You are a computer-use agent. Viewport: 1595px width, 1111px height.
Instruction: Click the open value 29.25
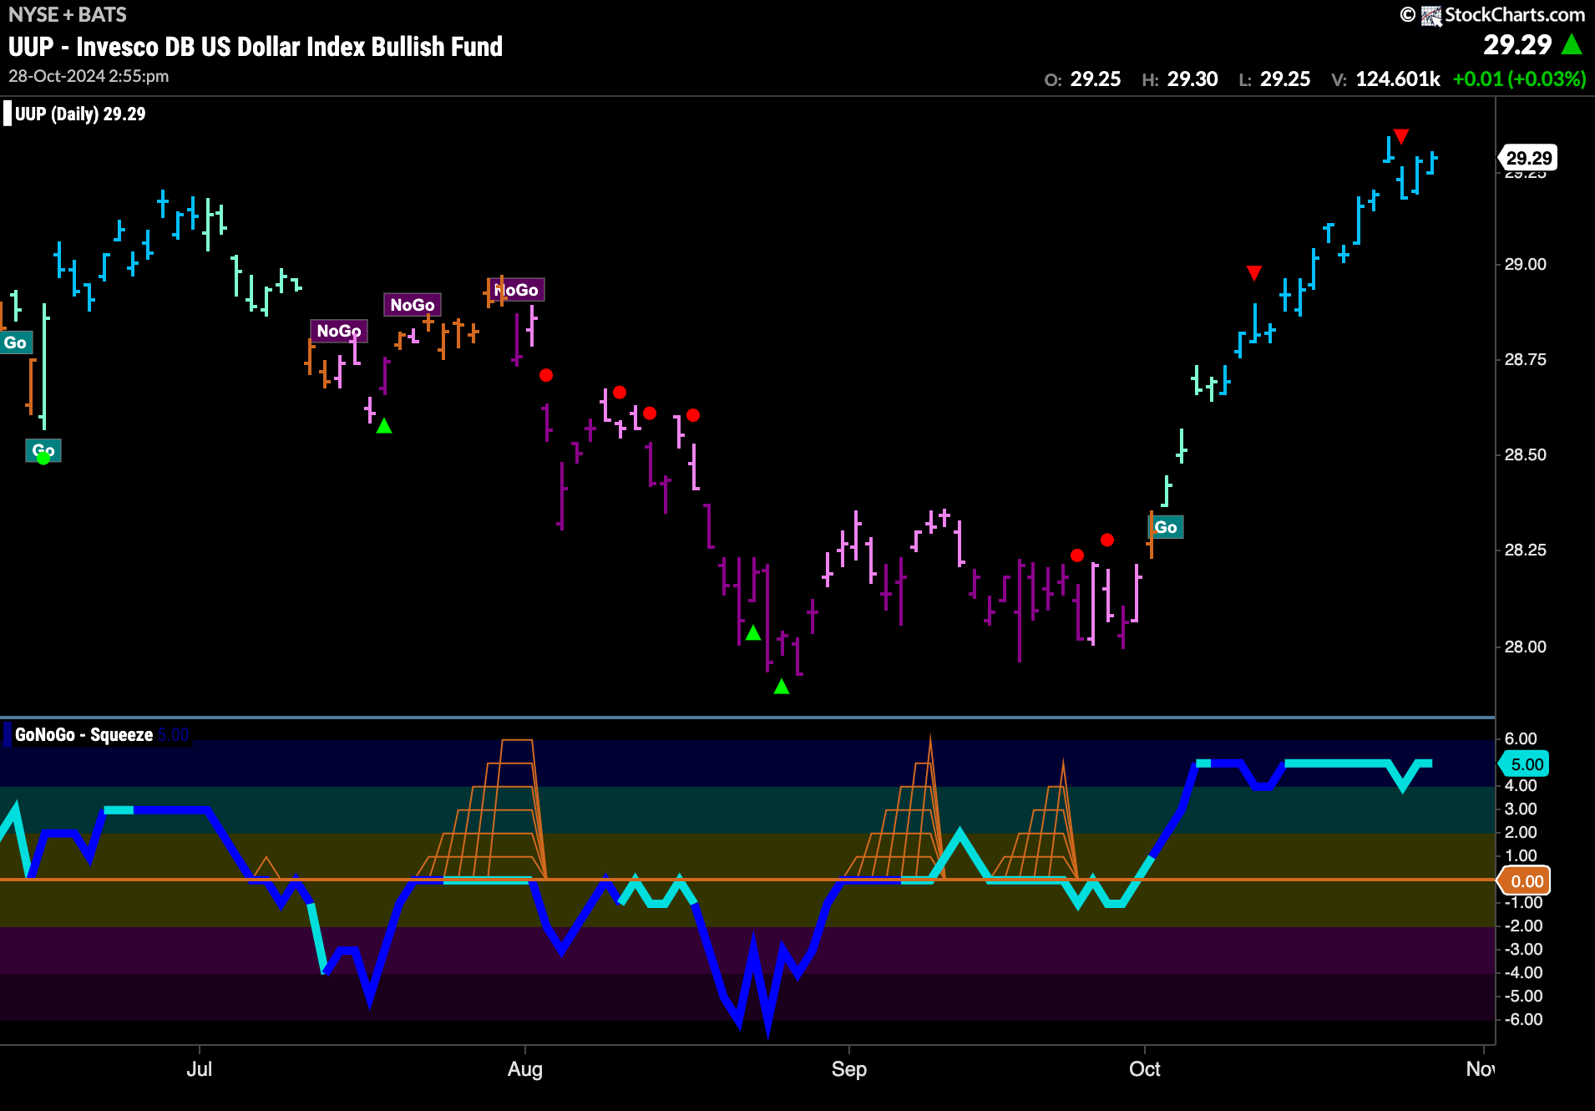(1096, 79)
